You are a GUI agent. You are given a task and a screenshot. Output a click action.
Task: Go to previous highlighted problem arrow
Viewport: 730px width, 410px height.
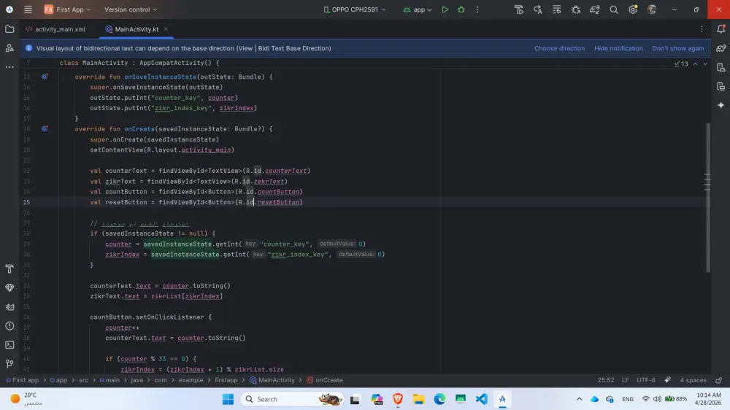[x=695, y=63]
